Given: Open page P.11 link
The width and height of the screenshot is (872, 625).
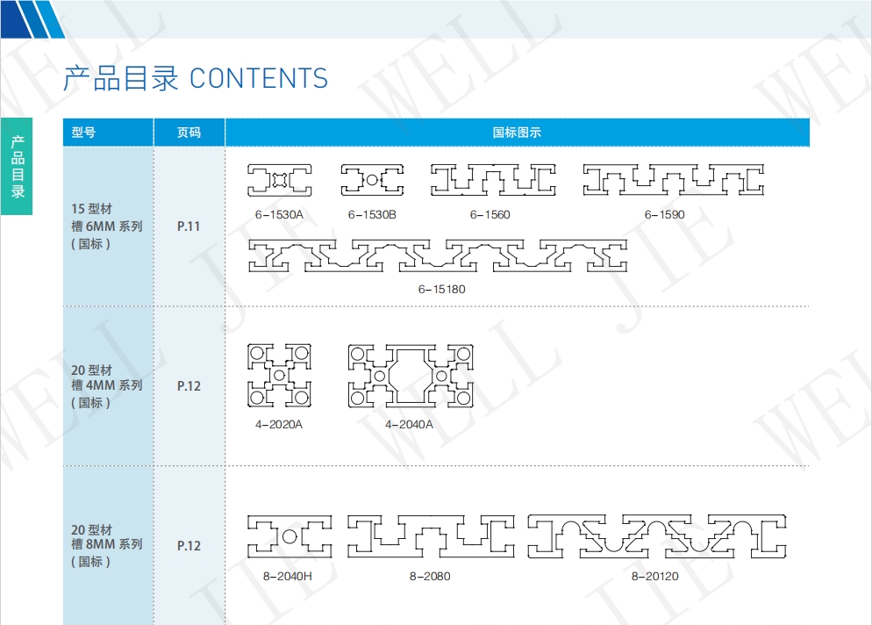Looking at the screenshot, I should coord(190,226).
